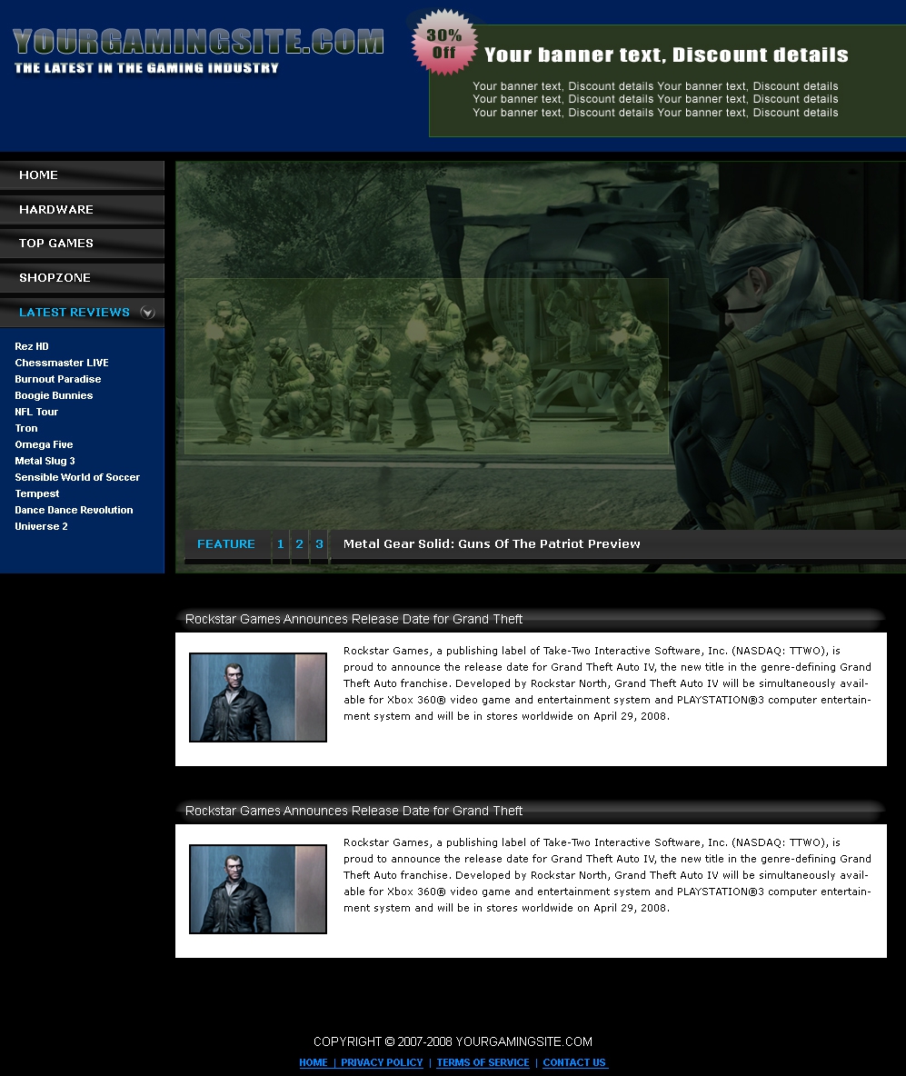Click the second Grand Theft Auto thumbnail
Image resolution: width=906 pixels, height=1076 pixels.
[x=258, y=890]
